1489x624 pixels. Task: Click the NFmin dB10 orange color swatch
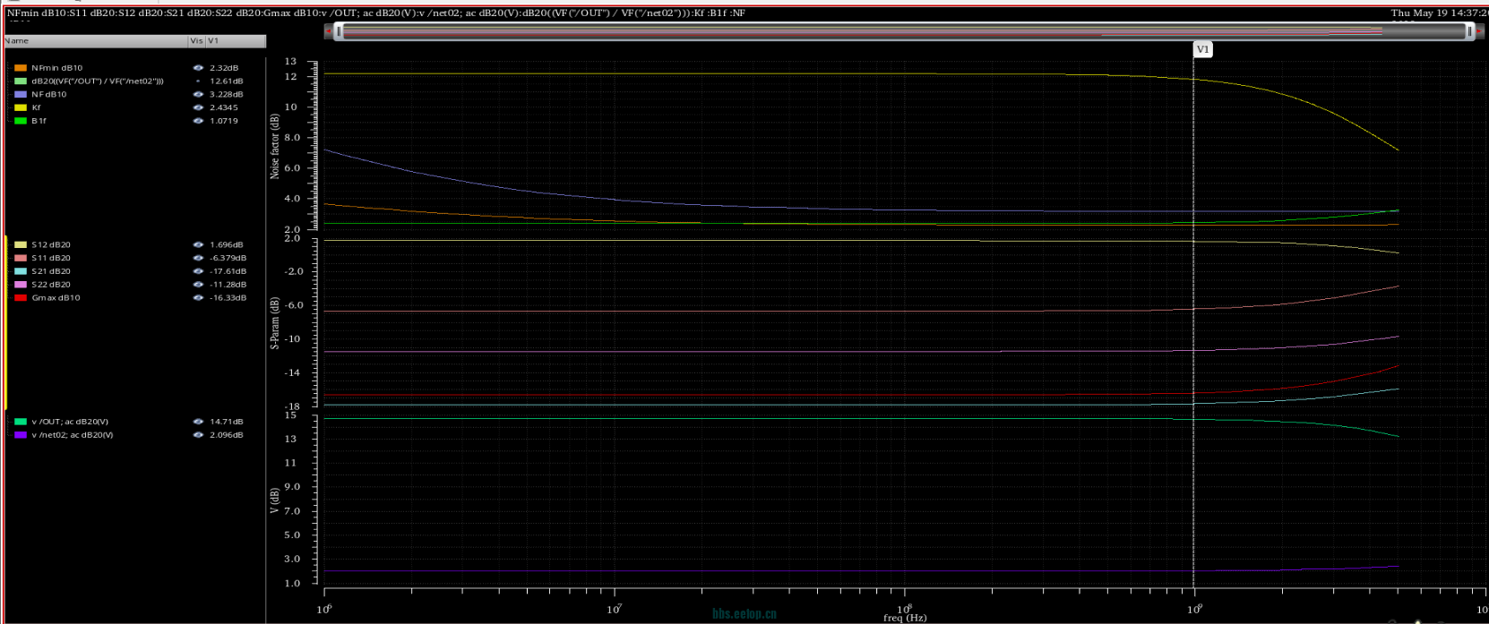(x=21, y=68)
